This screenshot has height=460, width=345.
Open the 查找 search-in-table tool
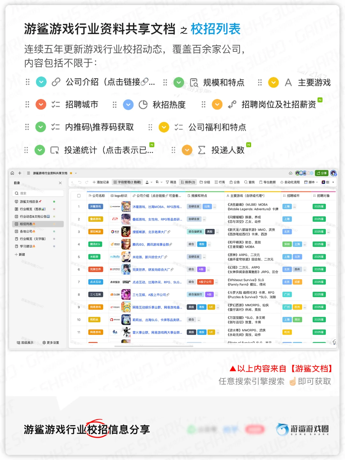249,182
